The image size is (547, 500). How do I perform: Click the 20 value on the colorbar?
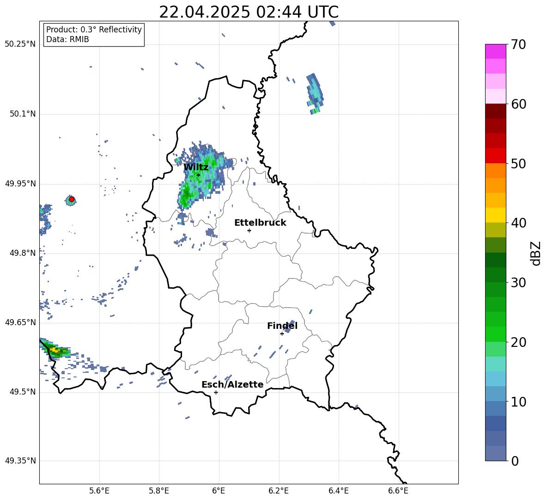518,342
